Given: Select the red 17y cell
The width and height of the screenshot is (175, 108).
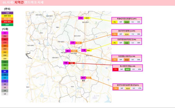Looking at the screenshot, I should [115, 69].
